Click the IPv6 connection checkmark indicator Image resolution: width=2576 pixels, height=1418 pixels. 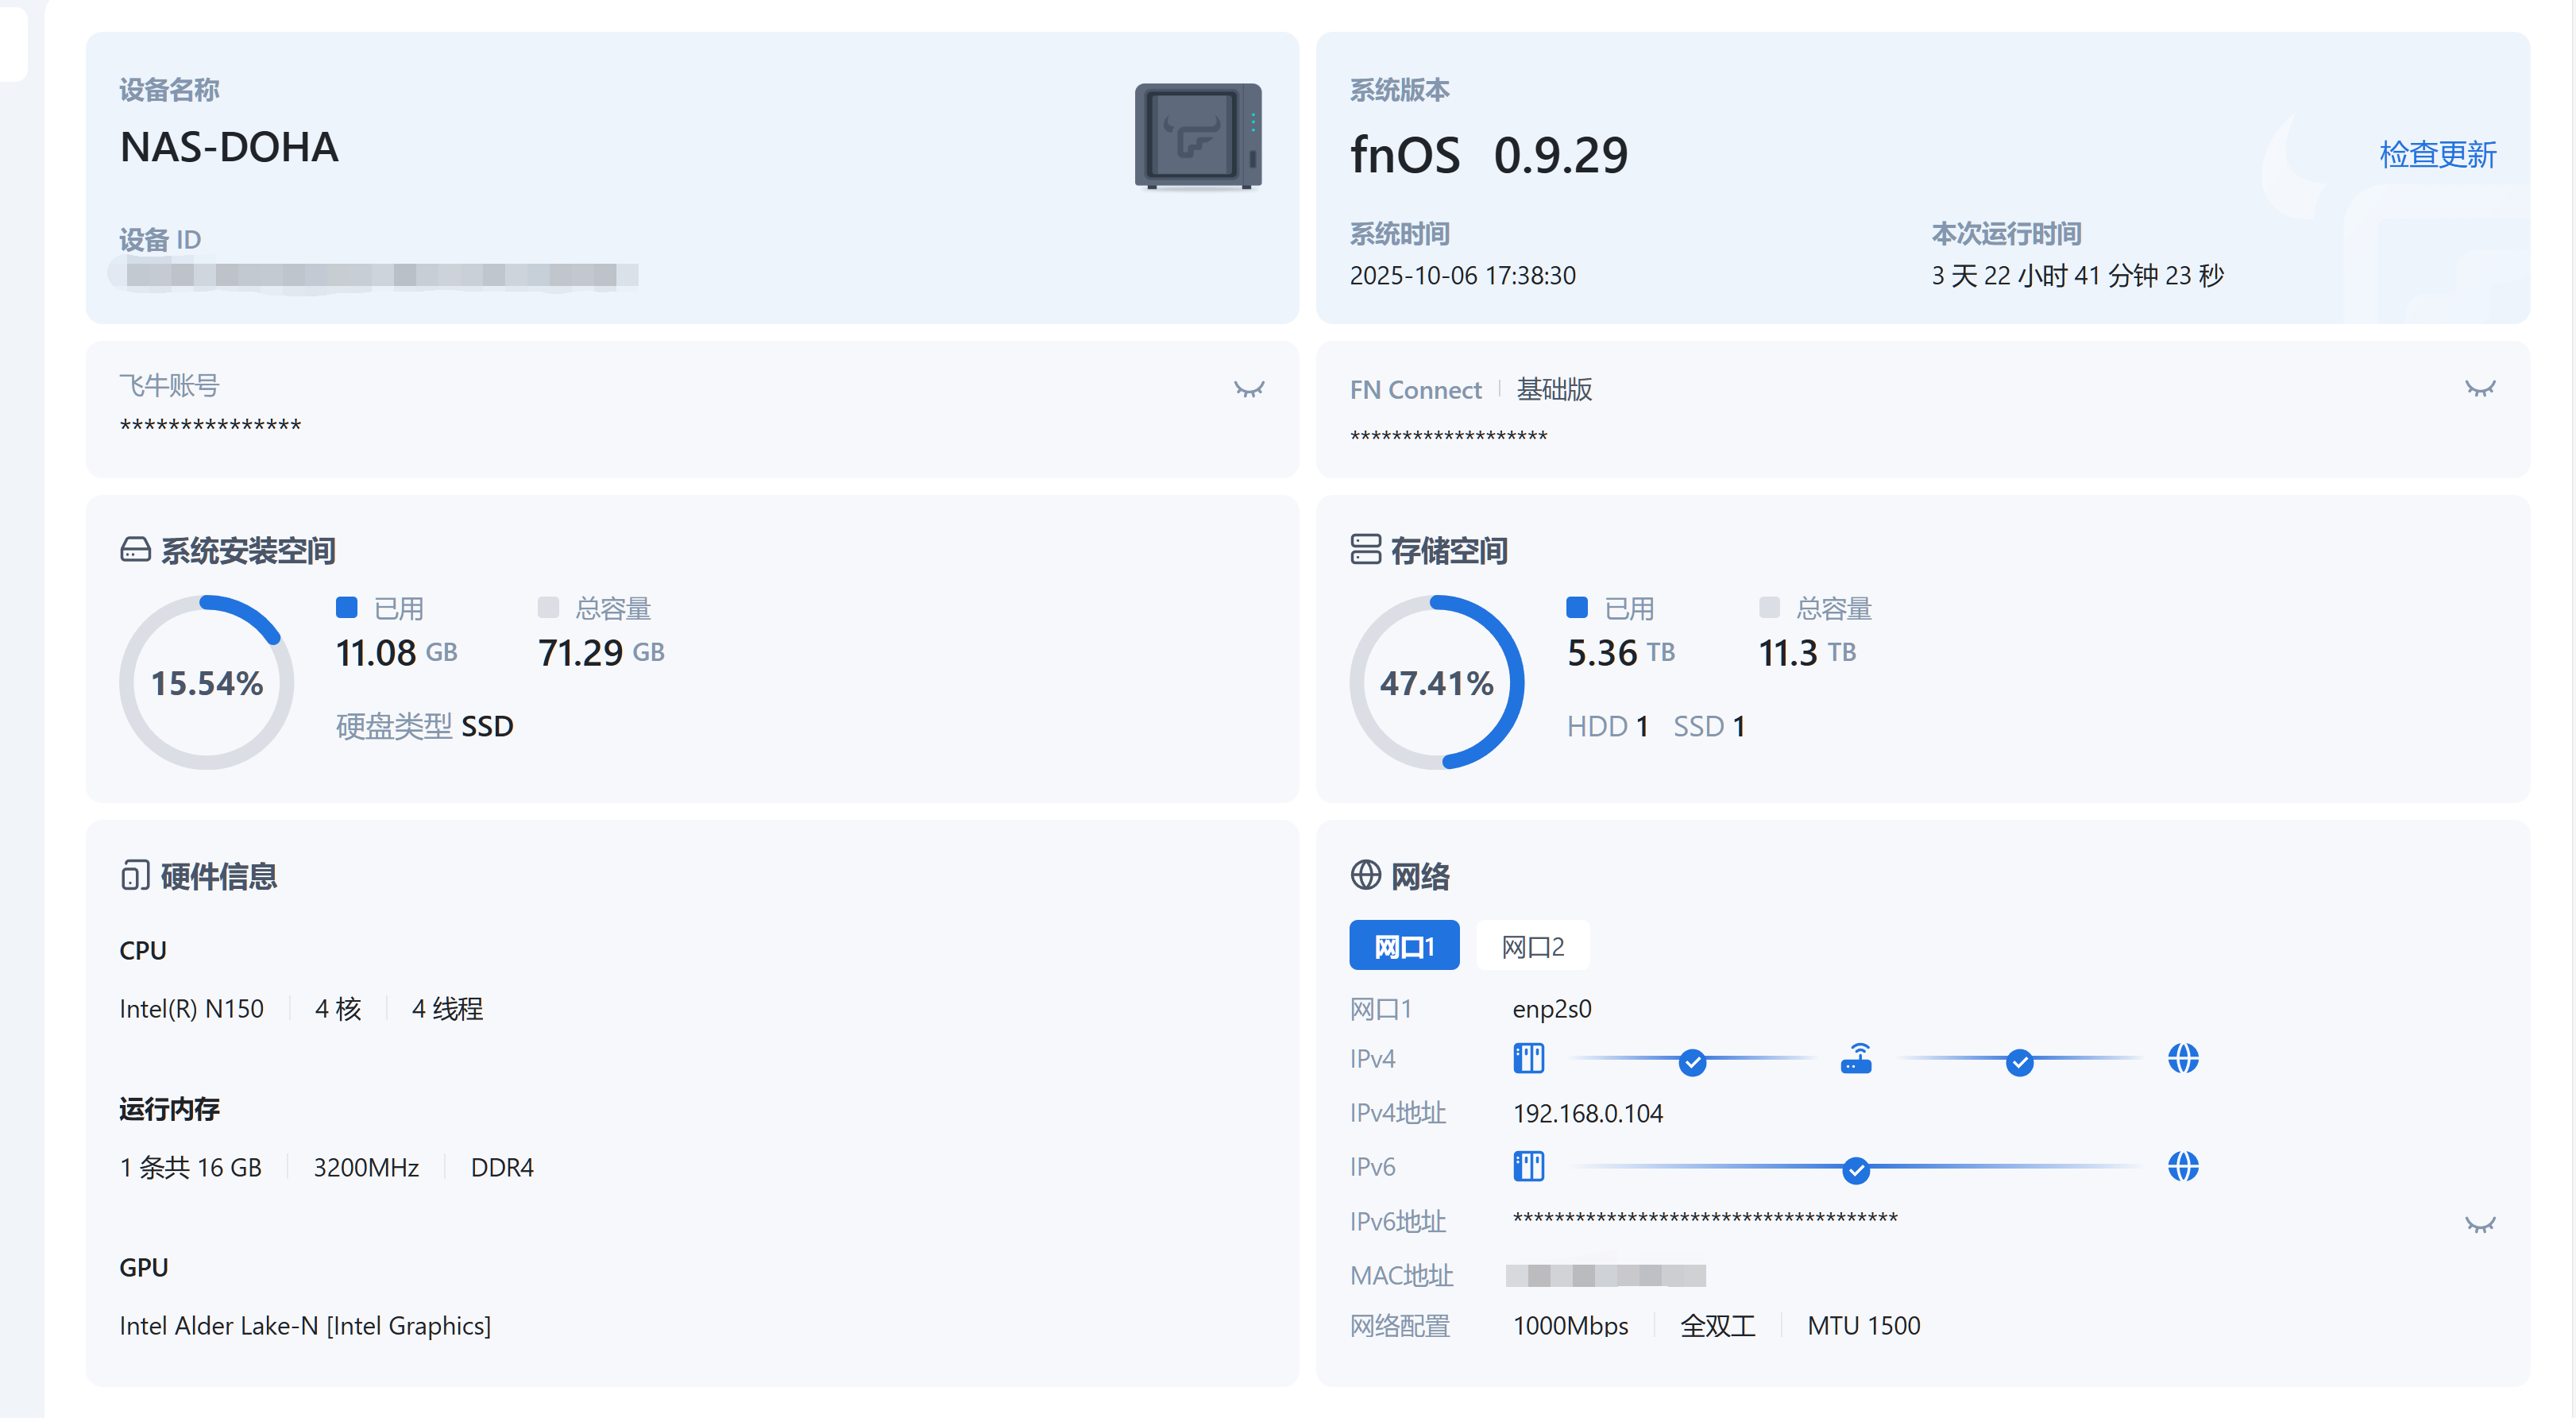click(1856, 1170)
